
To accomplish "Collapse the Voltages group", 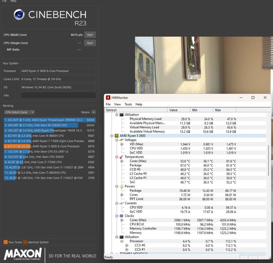I will 117,140.
